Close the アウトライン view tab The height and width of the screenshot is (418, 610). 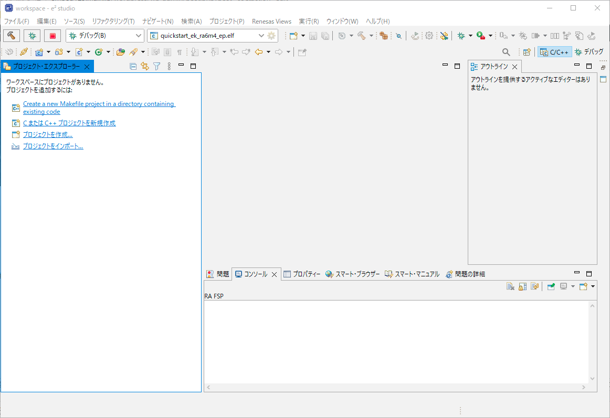515,67
